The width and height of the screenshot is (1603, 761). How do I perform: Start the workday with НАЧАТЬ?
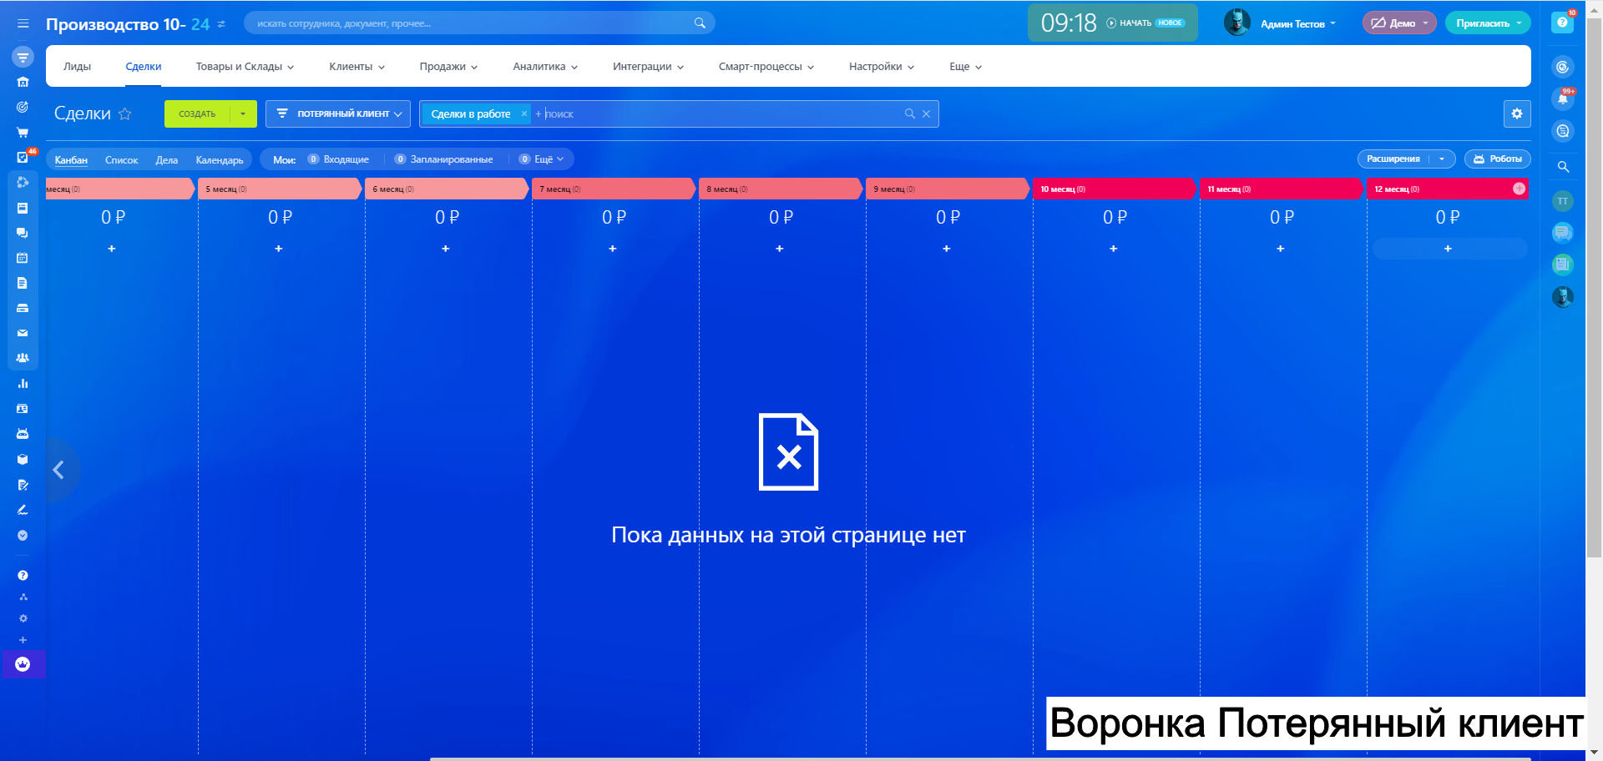1129,23
